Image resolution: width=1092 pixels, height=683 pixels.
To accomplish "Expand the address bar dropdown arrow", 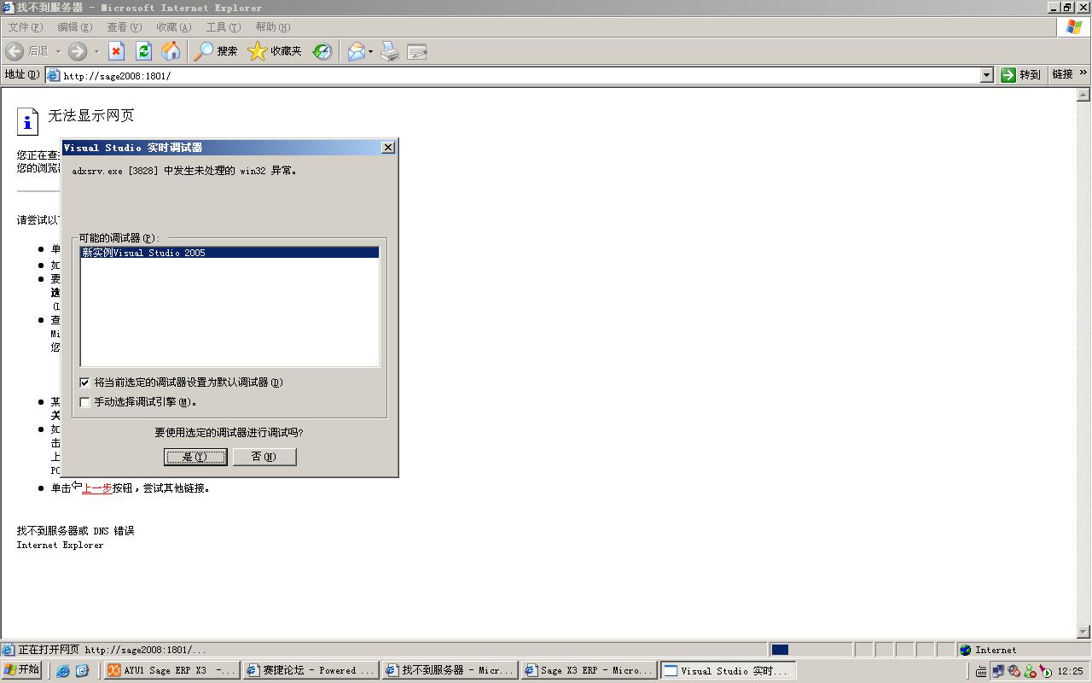I will point(987,75).
